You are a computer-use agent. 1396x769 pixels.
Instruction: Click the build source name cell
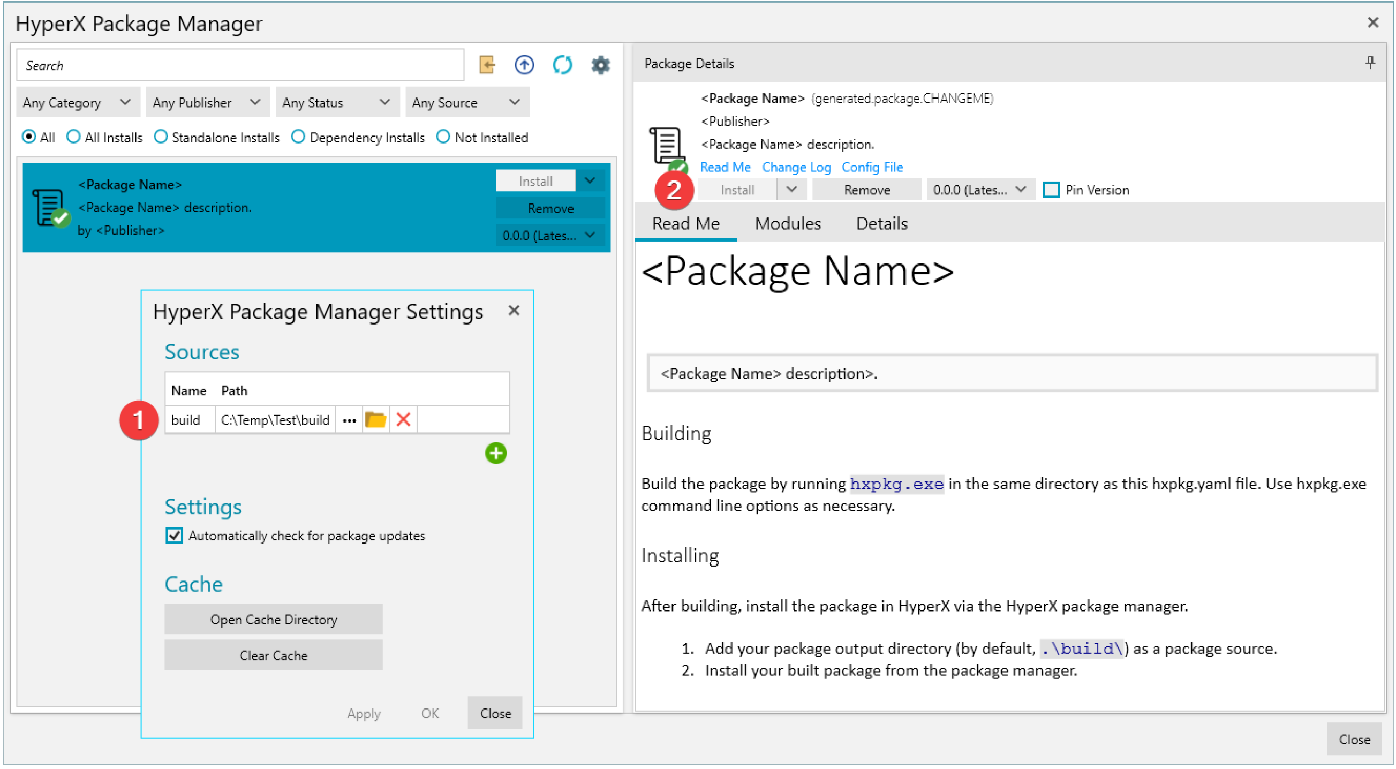(190, 420)
